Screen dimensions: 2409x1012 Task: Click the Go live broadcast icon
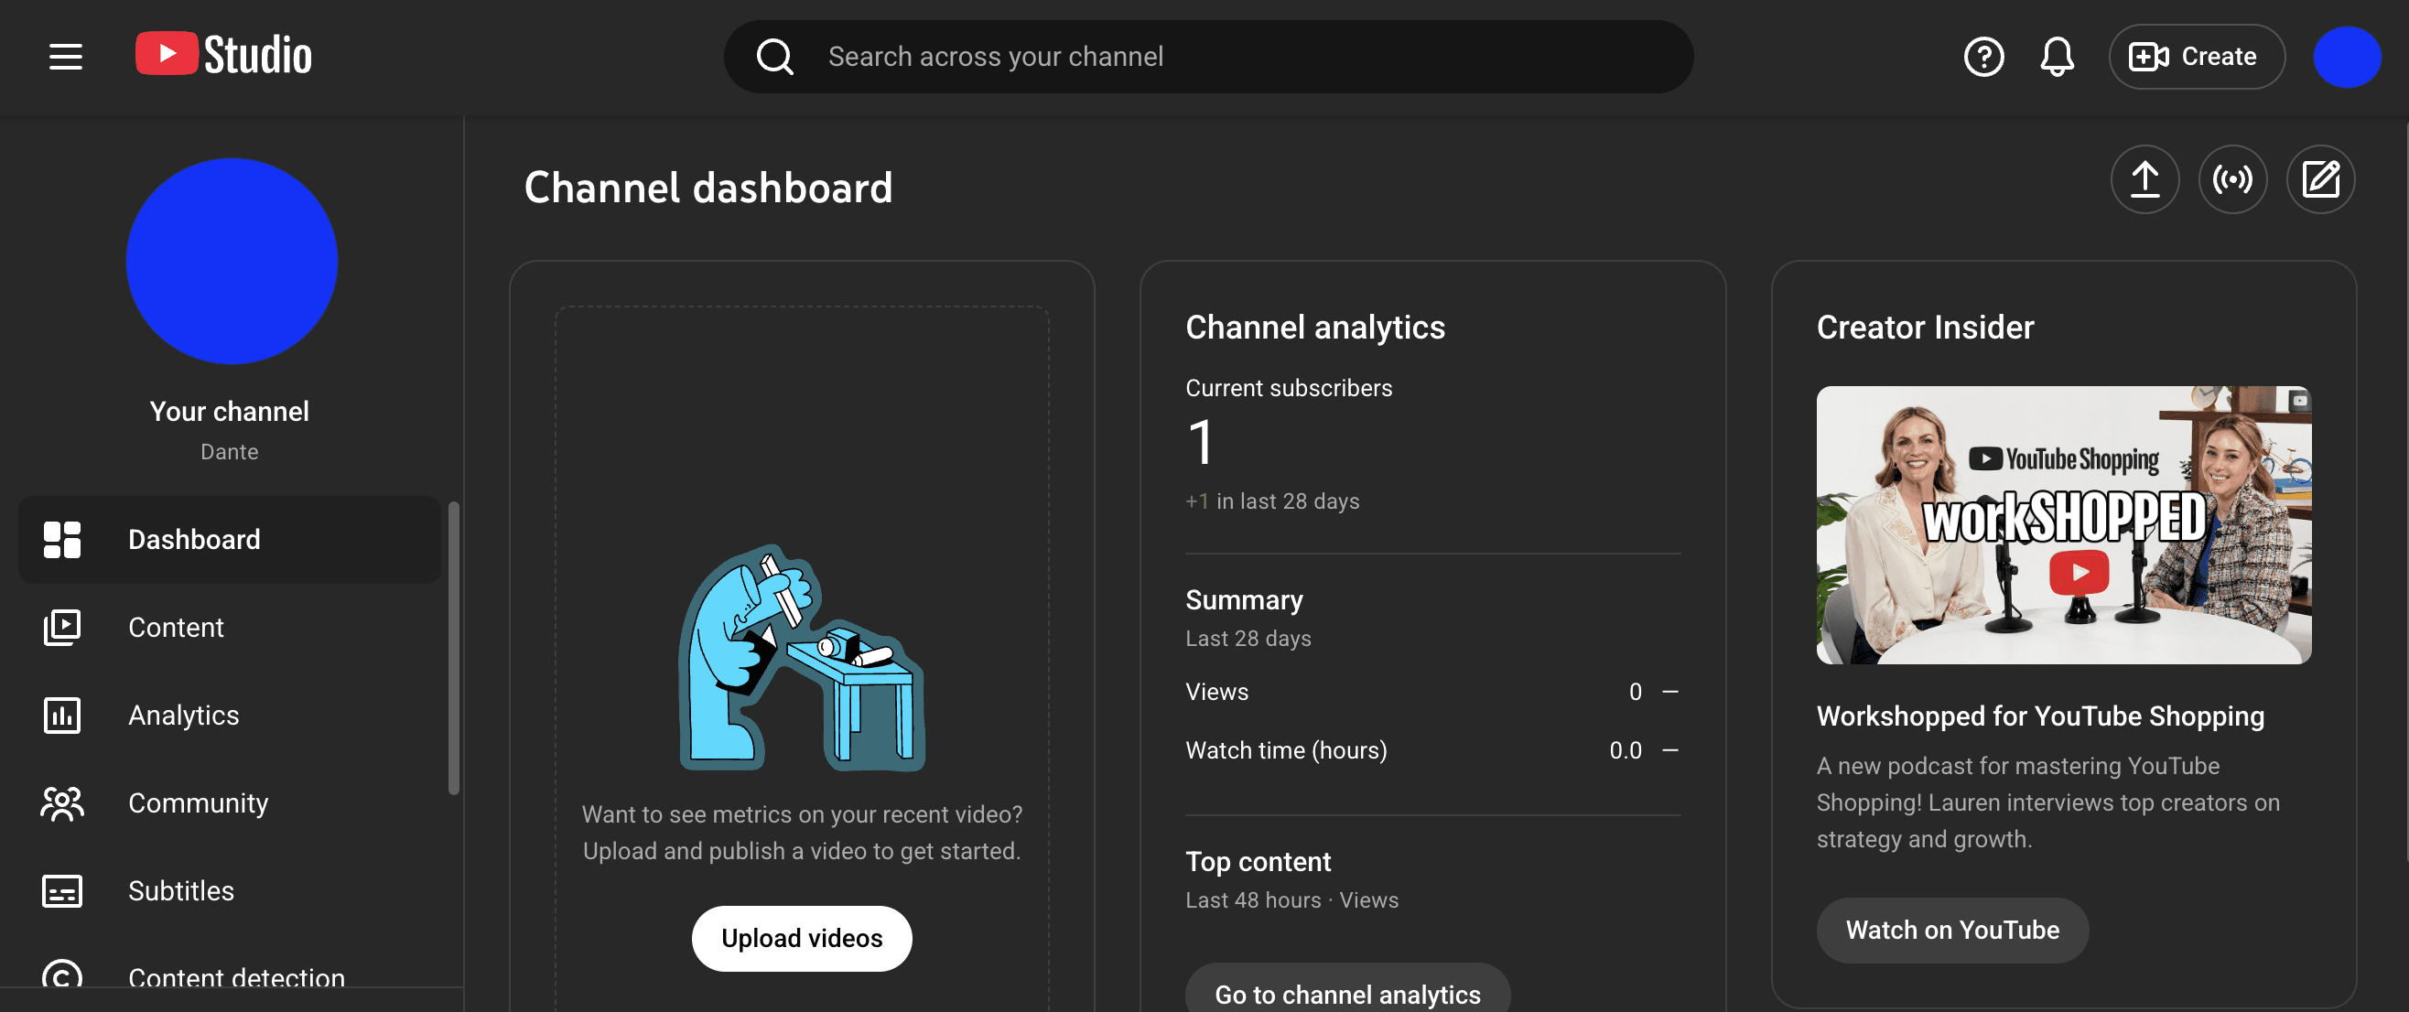click(2232, 178)
